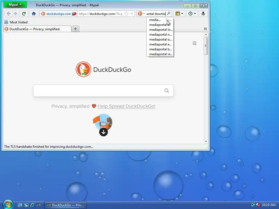The height and width of the screenshot is (209, 279).
Task: Click the scrollbar up arrow
Action: (x=206, y=35)
